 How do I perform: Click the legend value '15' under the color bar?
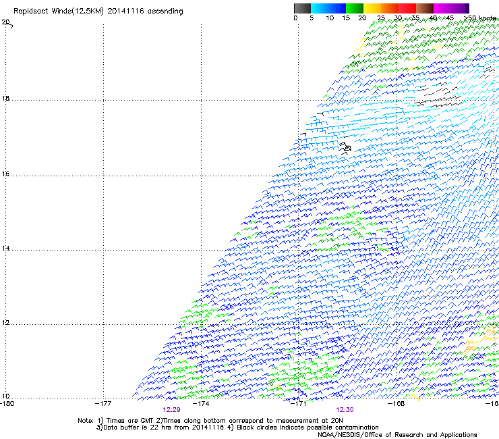[346, 18]
